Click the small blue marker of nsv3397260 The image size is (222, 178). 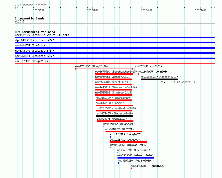click(x=118, y=163)
